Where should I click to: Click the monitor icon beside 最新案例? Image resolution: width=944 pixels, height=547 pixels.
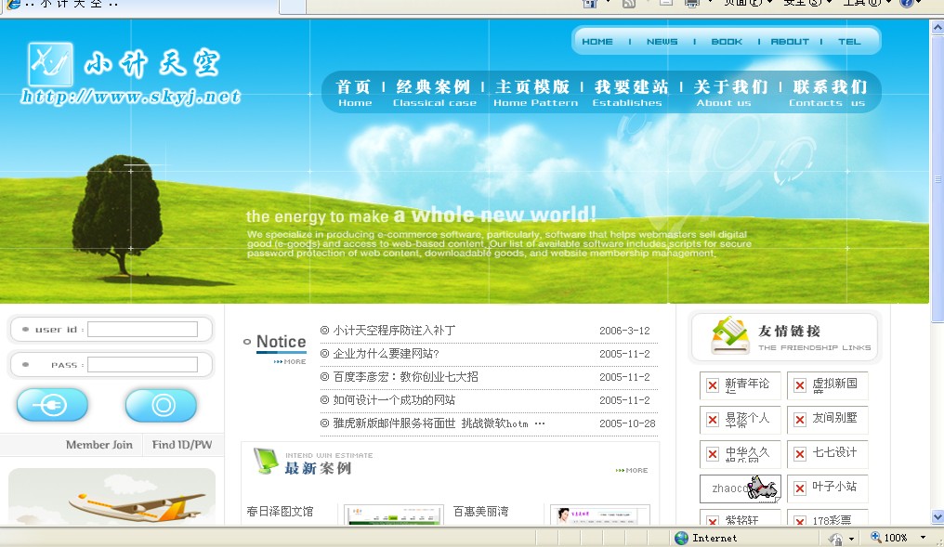click(x=266, y=461)
